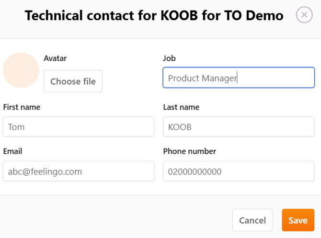321x238 pixels.
Task: Click the Phone number input box
Action: coord(239,171)
